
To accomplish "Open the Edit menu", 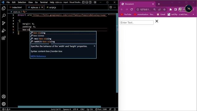I will (x=14, y=2).
